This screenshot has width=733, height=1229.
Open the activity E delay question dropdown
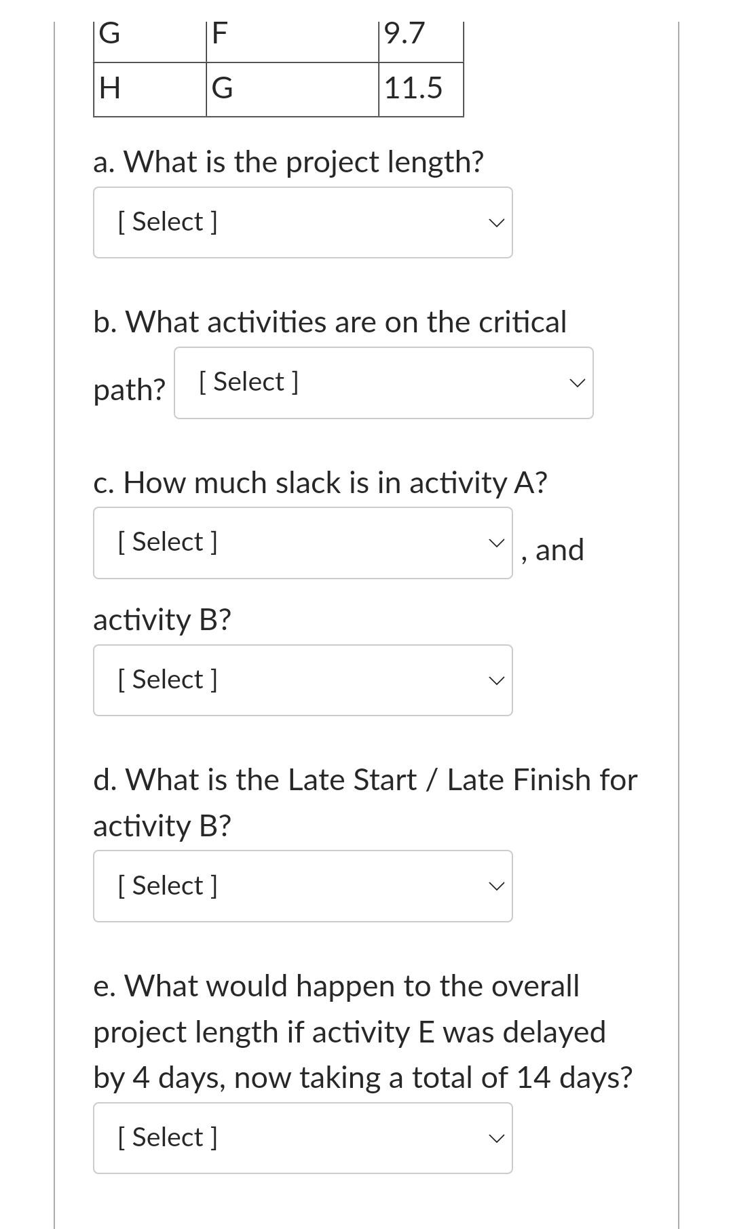[302, 1137]
